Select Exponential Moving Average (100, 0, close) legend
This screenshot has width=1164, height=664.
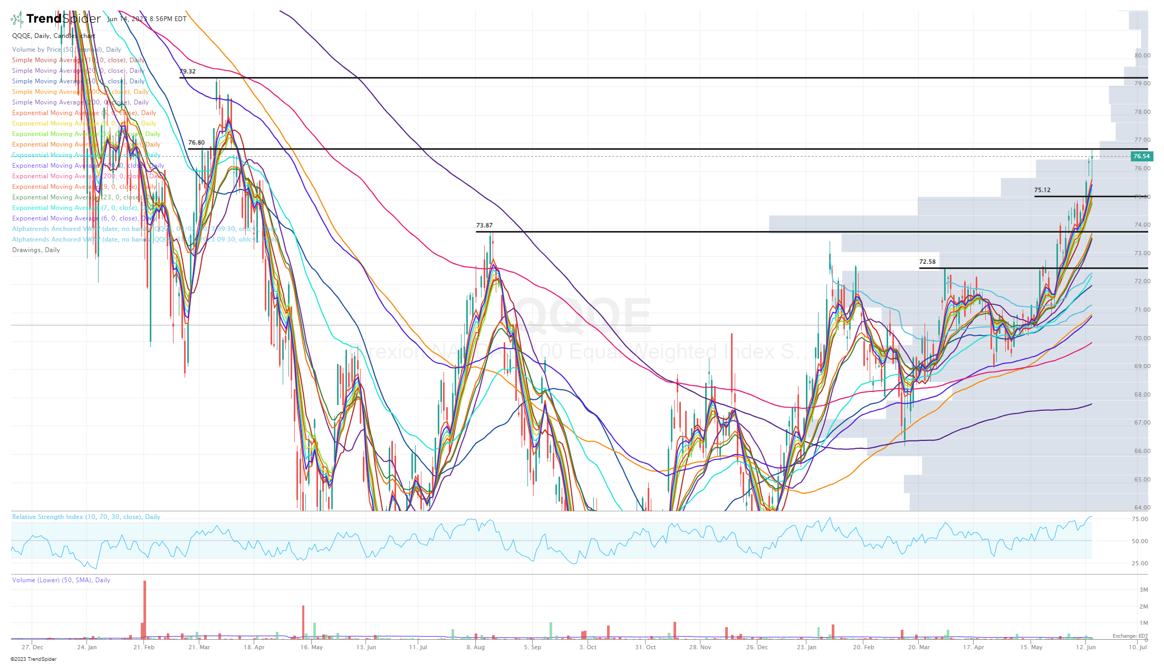pos(88,166)
